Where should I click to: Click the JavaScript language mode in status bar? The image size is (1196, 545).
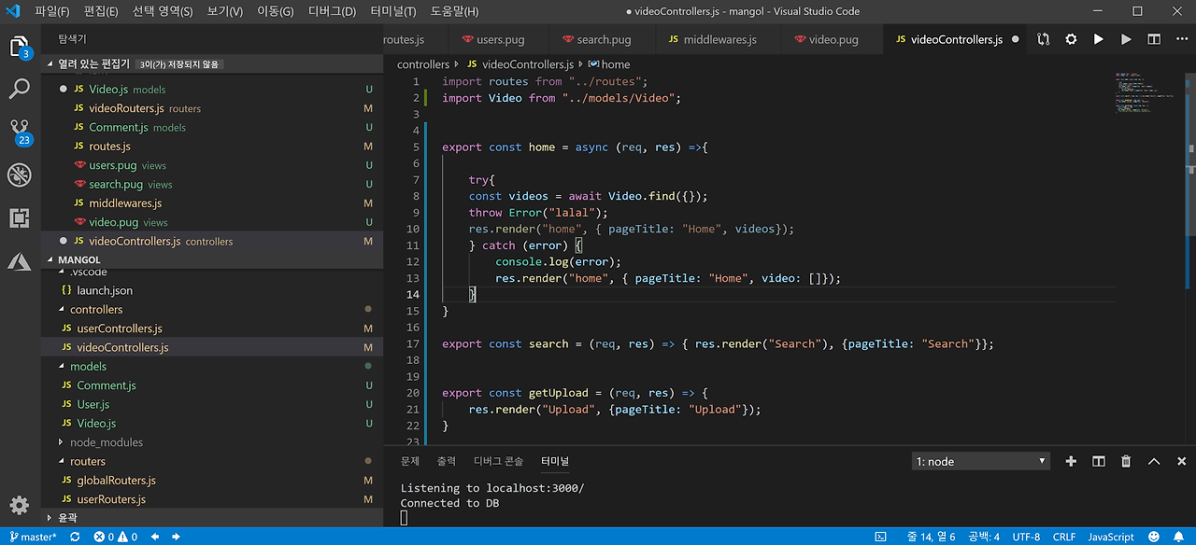1111,537
